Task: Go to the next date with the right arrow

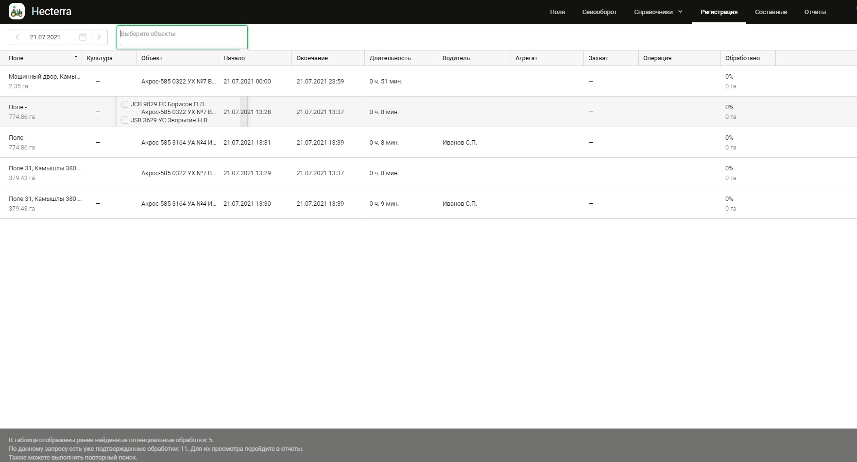Action: tap(99, 37)
